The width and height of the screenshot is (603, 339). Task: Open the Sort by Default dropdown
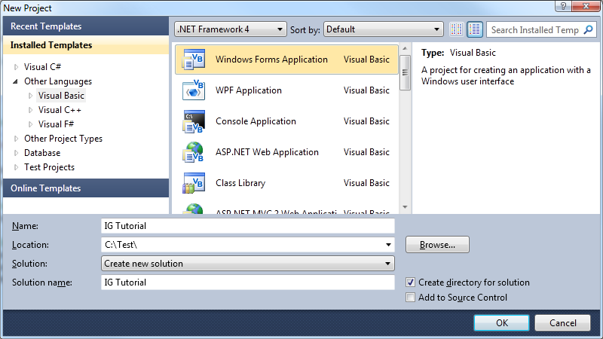click(384, 29)
